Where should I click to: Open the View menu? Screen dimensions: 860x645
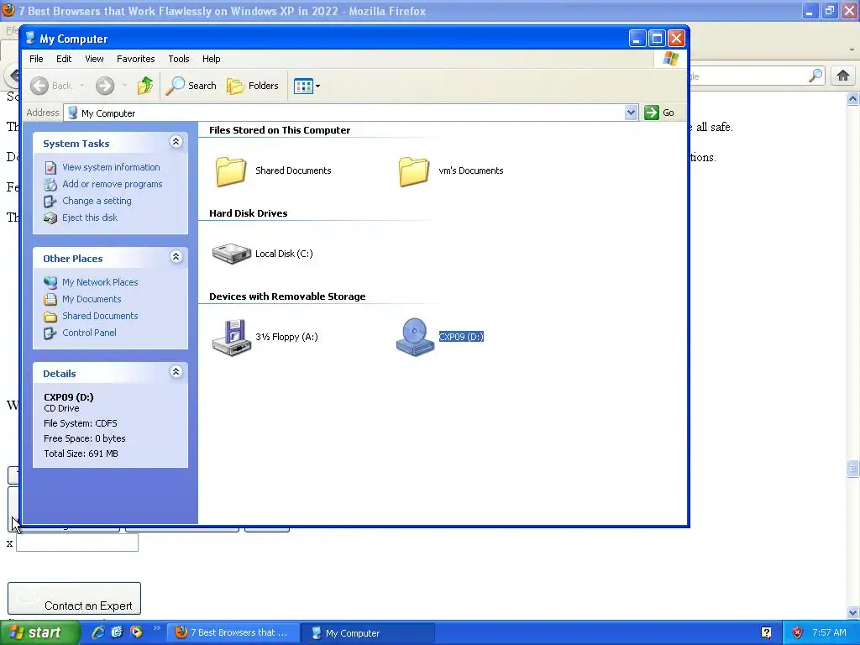pyautogui.click(x=94, y=59)
